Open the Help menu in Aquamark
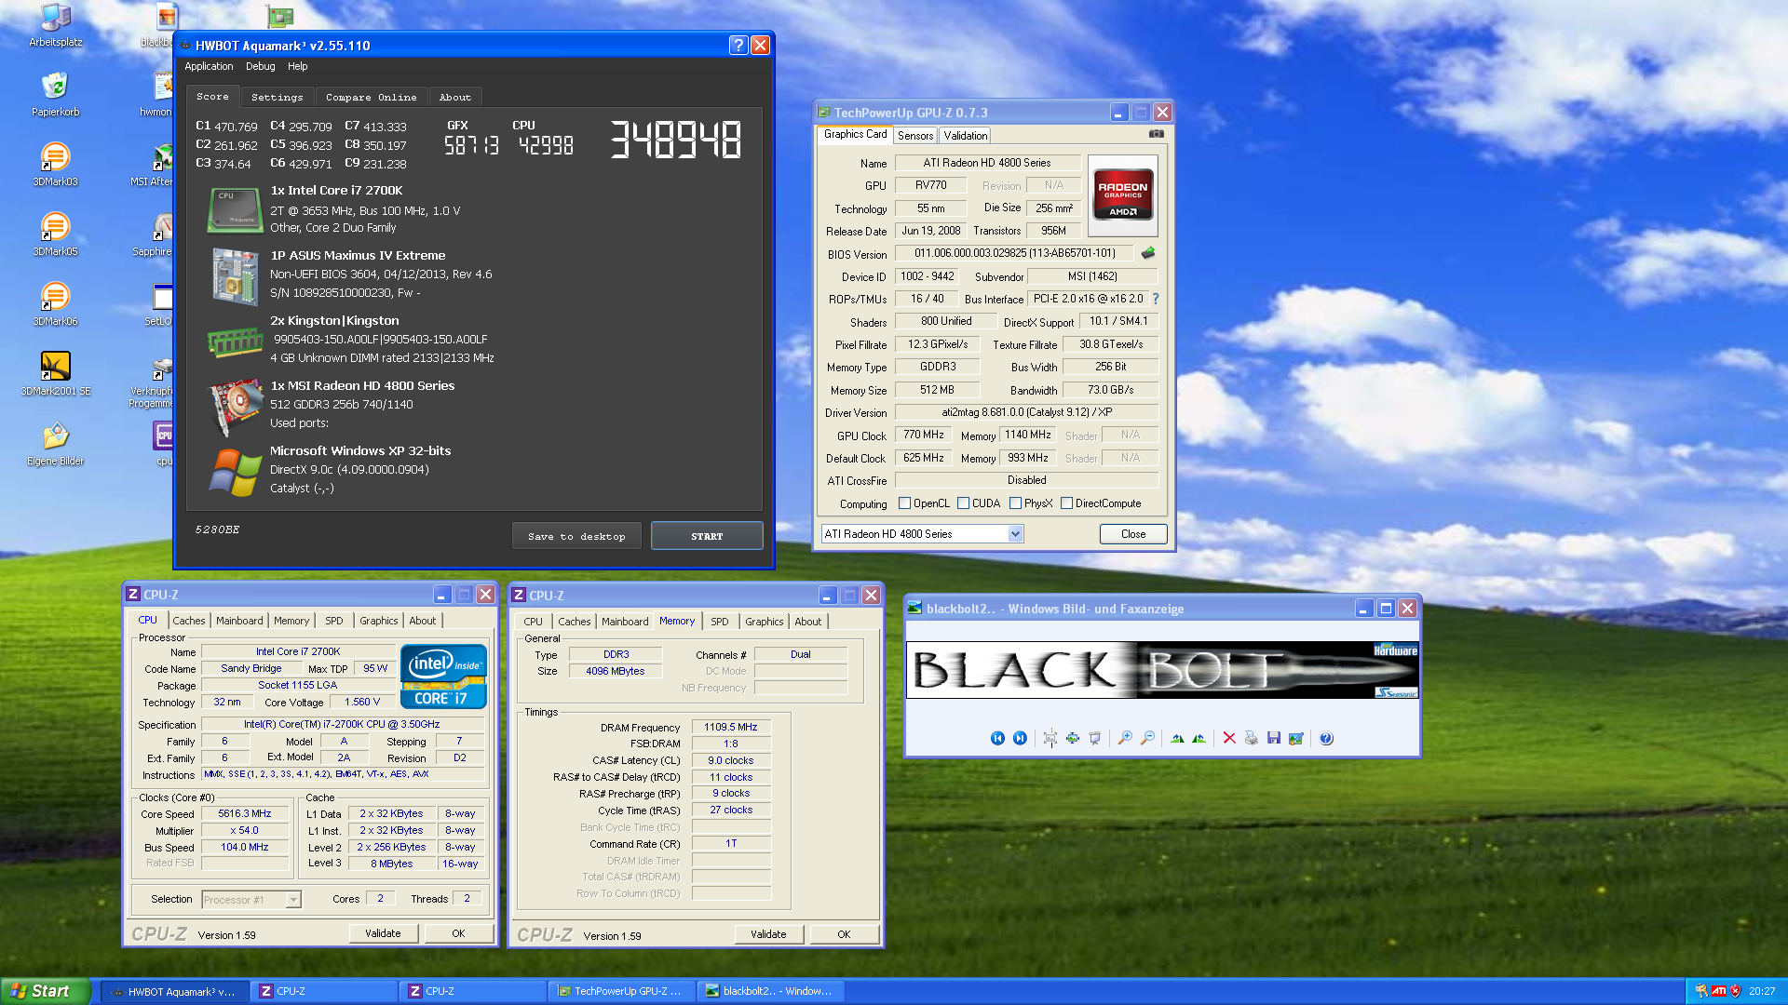The width and height of the screenshot is (1788, 1005). coord(297,66)
